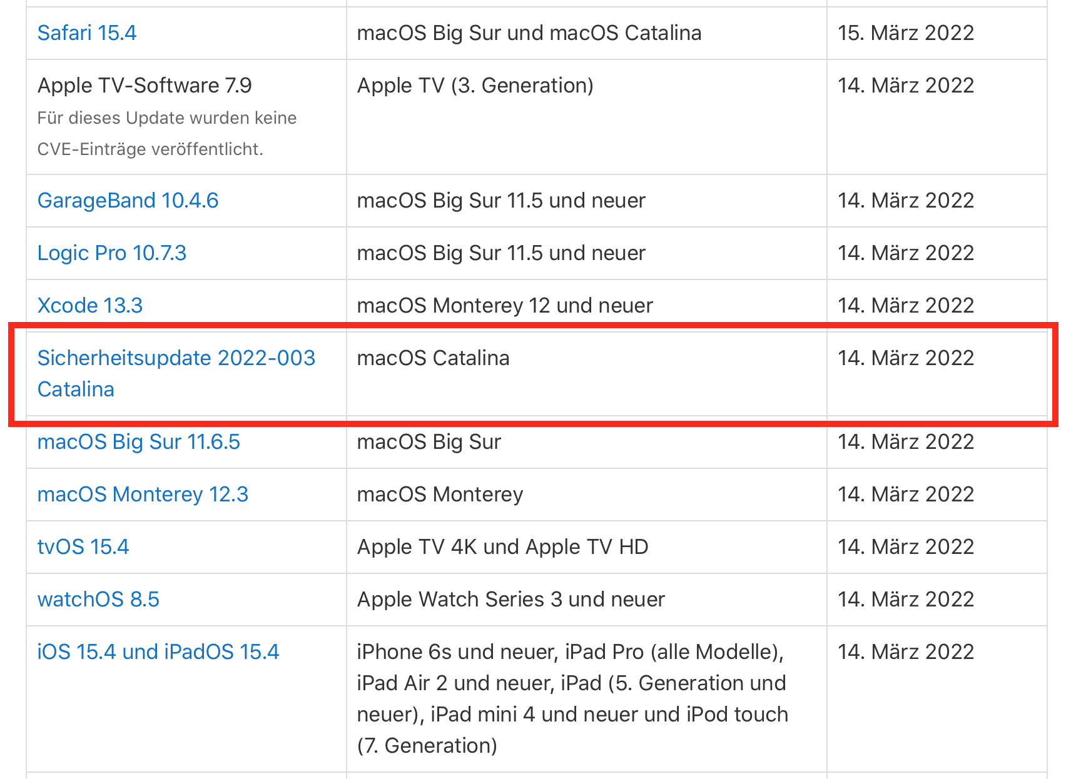Open the Safari 15.4 link

(x=87, y=33)
